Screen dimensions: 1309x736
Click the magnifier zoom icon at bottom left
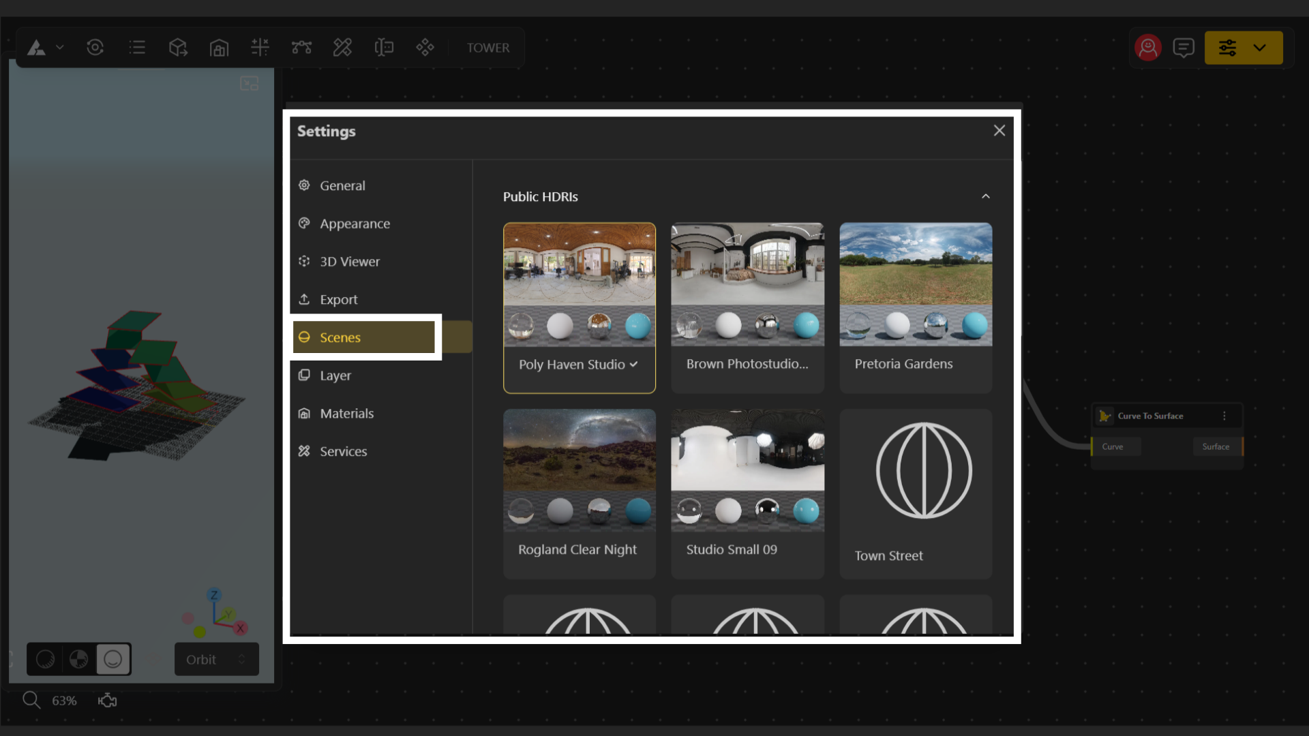click(x=31, y=700)
